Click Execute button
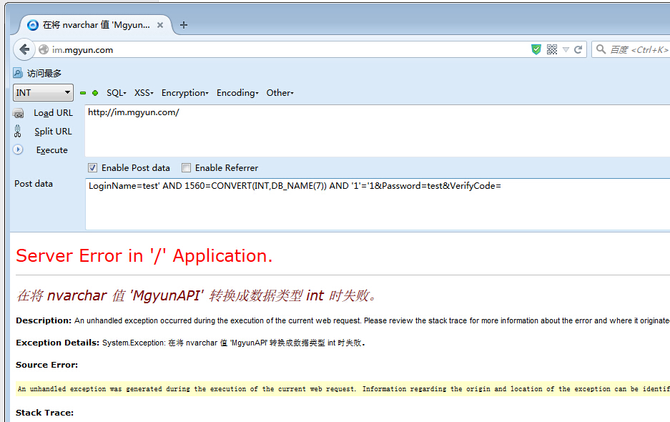The height and width of the screenshot is (422, 670). pyautogui.click(x=51, y=150)
